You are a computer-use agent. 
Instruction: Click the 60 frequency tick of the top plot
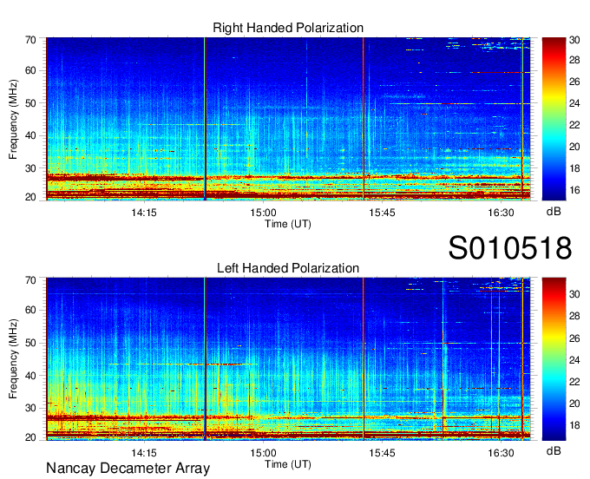[x=30, y=70]
